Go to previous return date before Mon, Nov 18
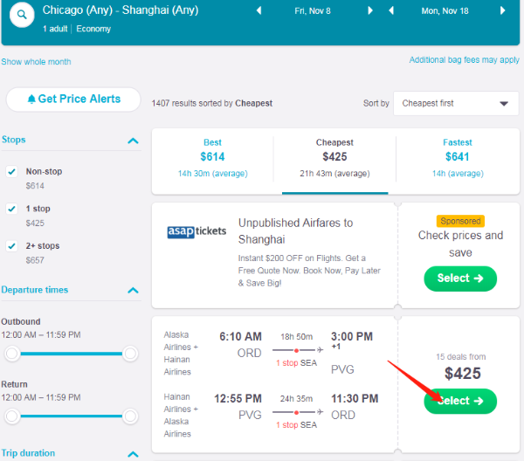 pos(391,10)
